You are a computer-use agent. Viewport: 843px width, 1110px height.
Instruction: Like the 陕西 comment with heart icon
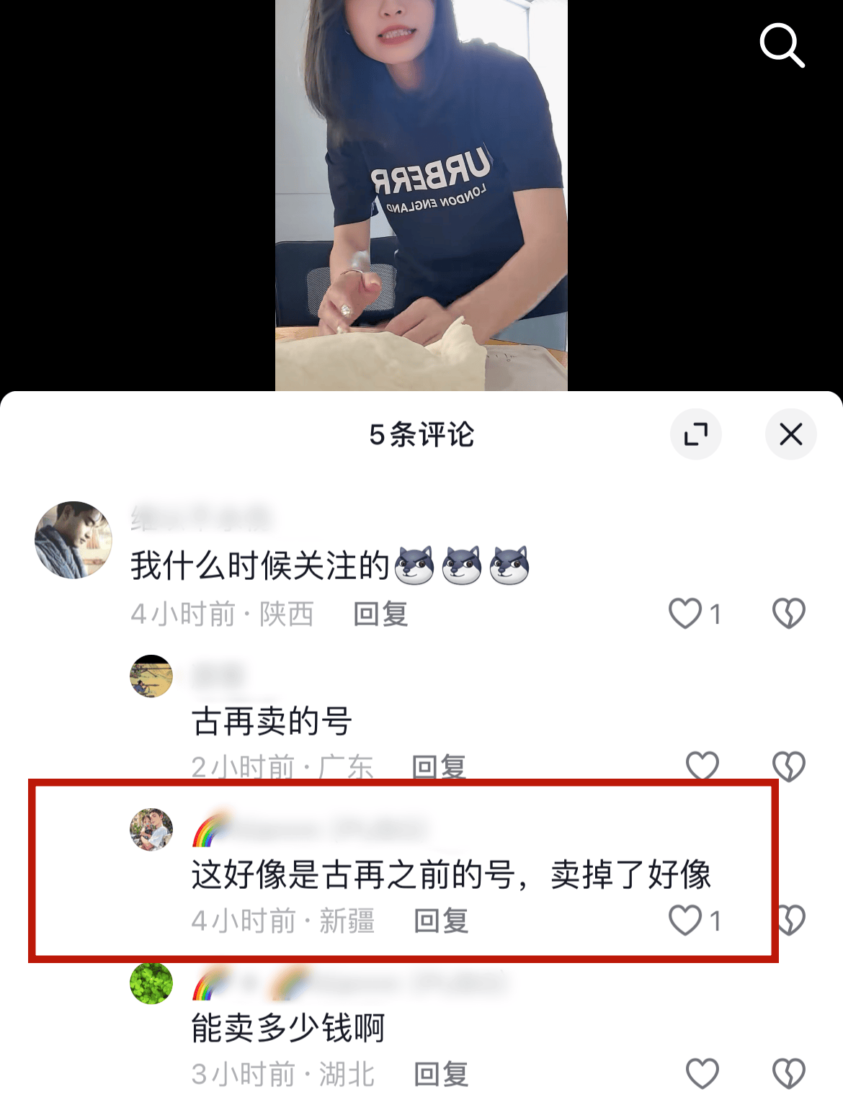[x=685, y=614]
